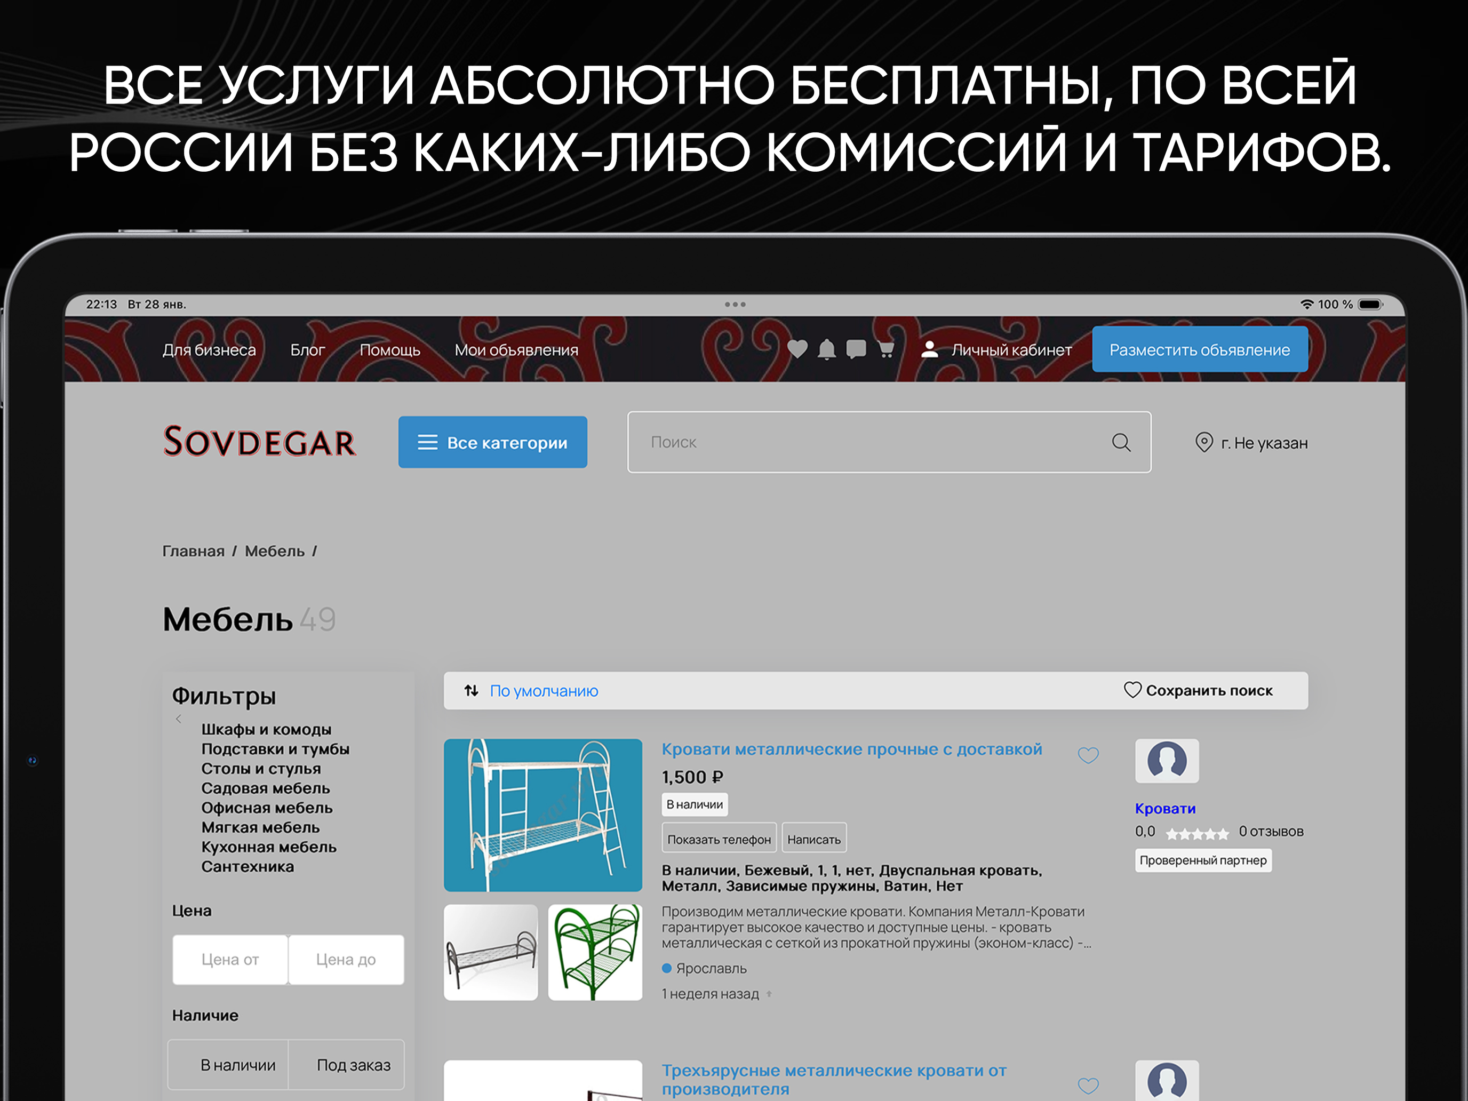Open 'Мои объявления' in the top menu
The height and width of the screenshot is (1101, 1468).
coord(516,350)
